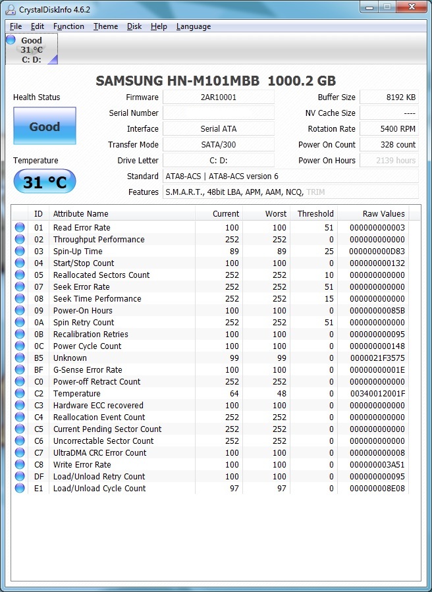This screenshot has width=432, height=592.
Task: Click the Drive Letter field C: D:
Action: click(x=218, y=161)
